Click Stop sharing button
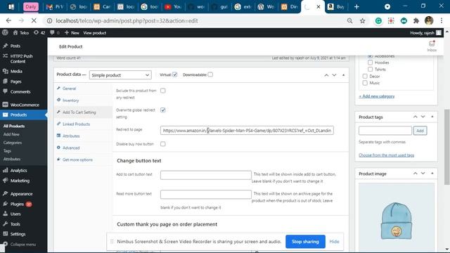Screen dimensions: 450x253 pyautogui.click(x=305, y=242)
